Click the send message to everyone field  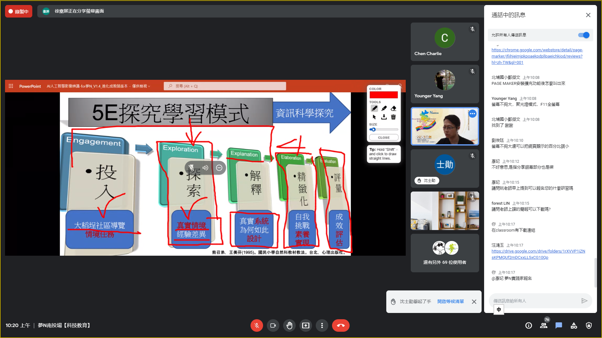pos(535,301)
